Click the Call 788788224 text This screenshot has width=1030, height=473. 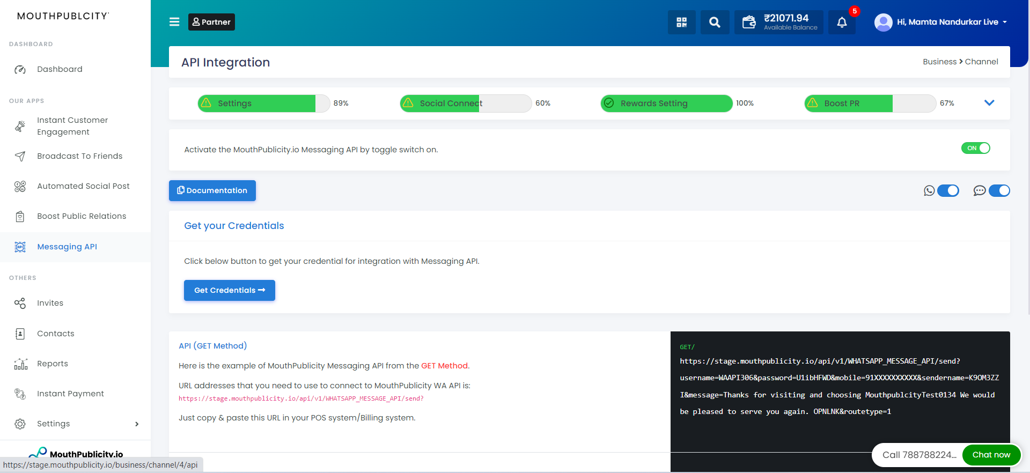(919, 455)
